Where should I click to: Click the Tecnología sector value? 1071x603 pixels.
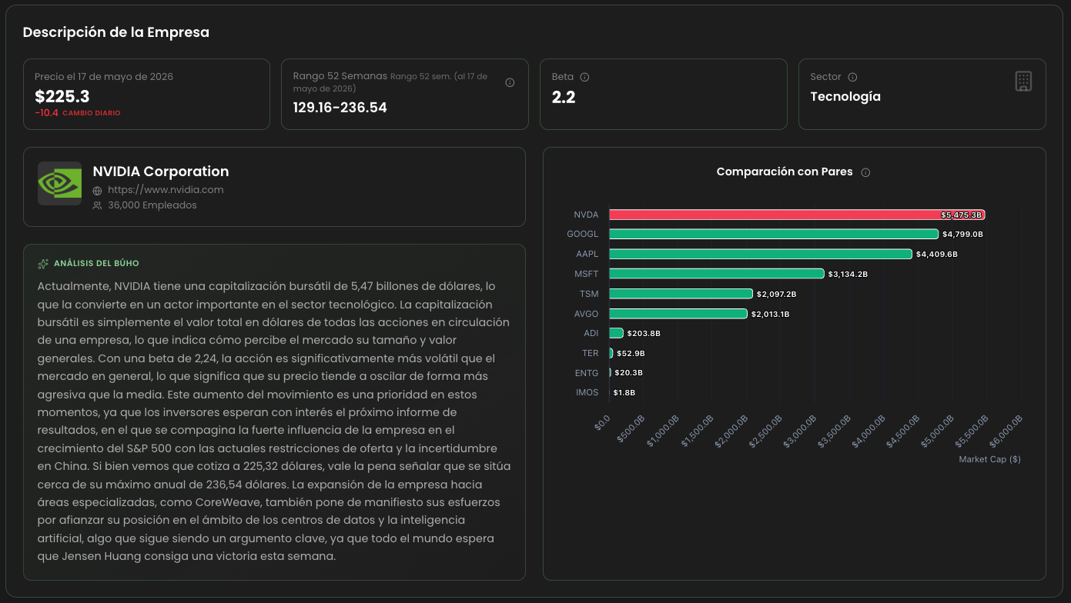pyautogui.click(x=845, y=97)
